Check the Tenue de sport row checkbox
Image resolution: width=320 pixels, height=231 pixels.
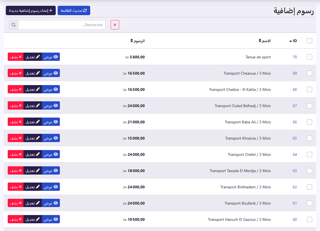310,57
